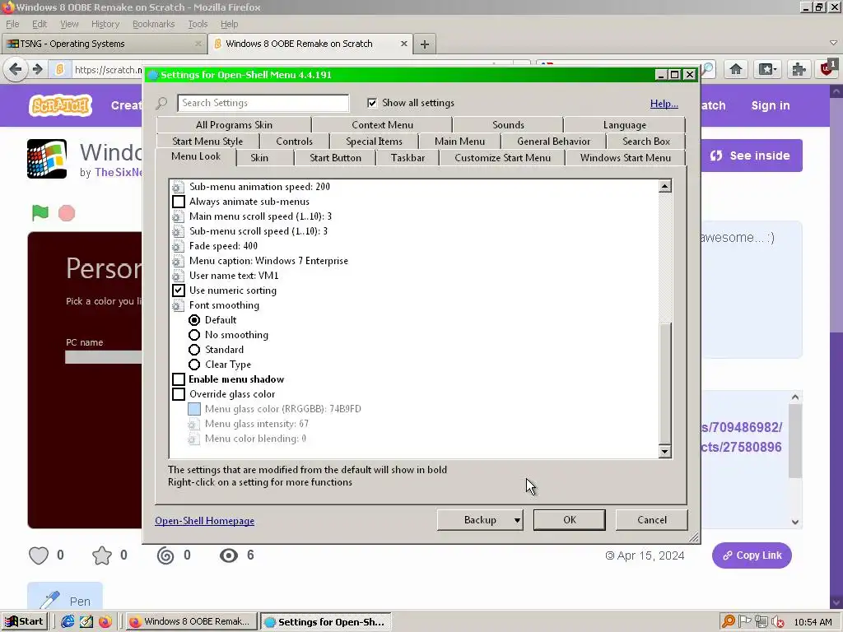Image resolution: width=843 pixels, height=632 pixels.
Task: Select Default font smoothing
Action: 194,320
